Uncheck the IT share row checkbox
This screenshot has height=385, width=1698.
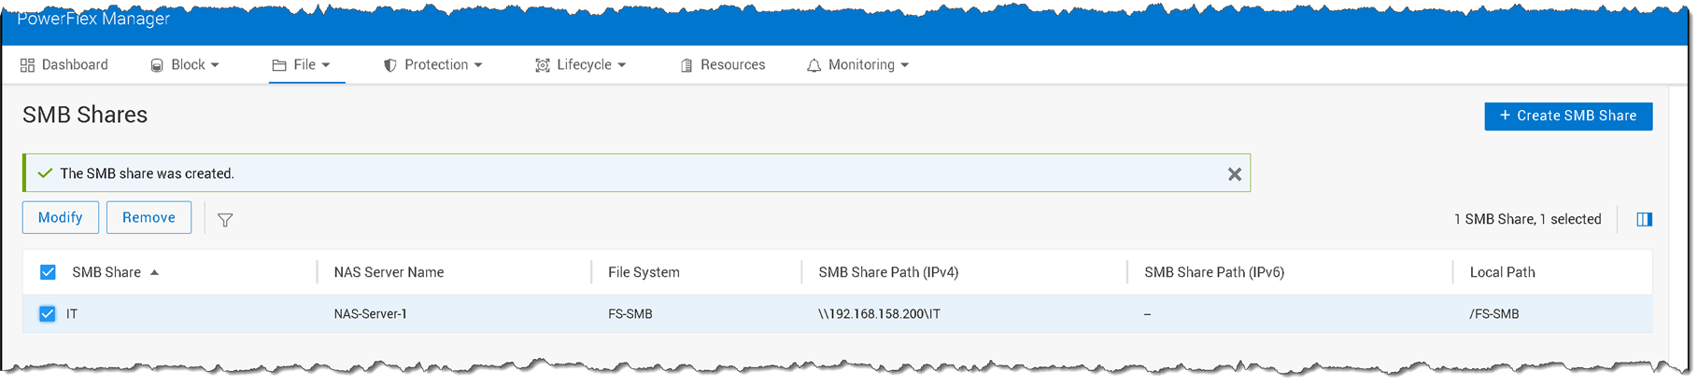(x=48, y=314)
